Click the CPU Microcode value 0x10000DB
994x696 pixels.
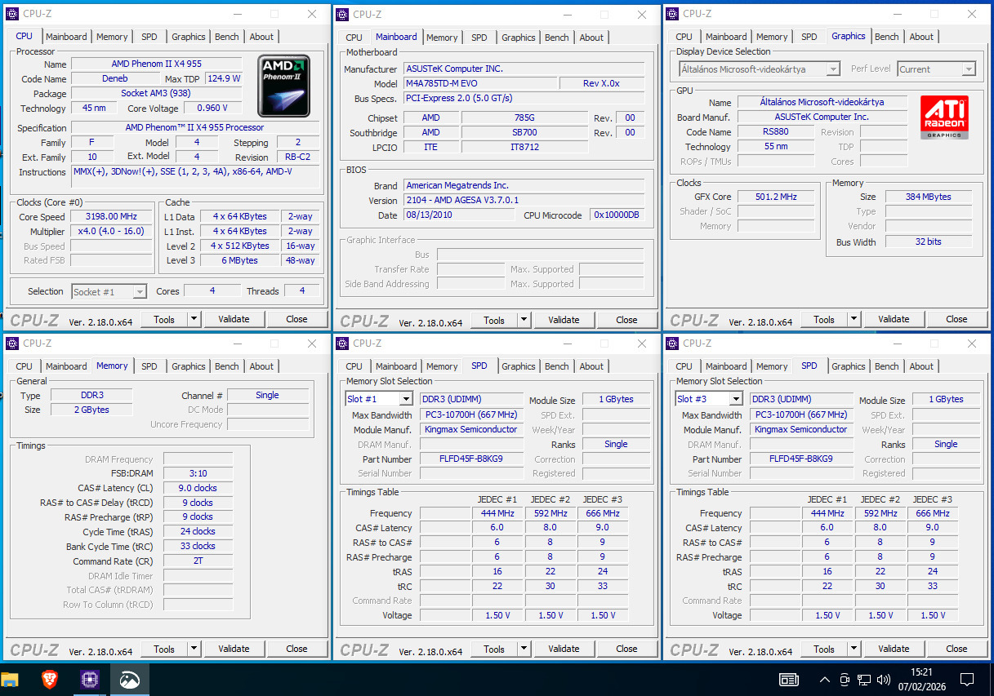click(617, 215)
